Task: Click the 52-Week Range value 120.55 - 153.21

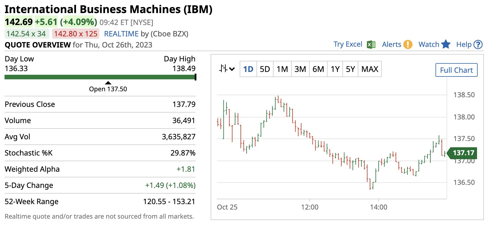Action: coord(169,202)
